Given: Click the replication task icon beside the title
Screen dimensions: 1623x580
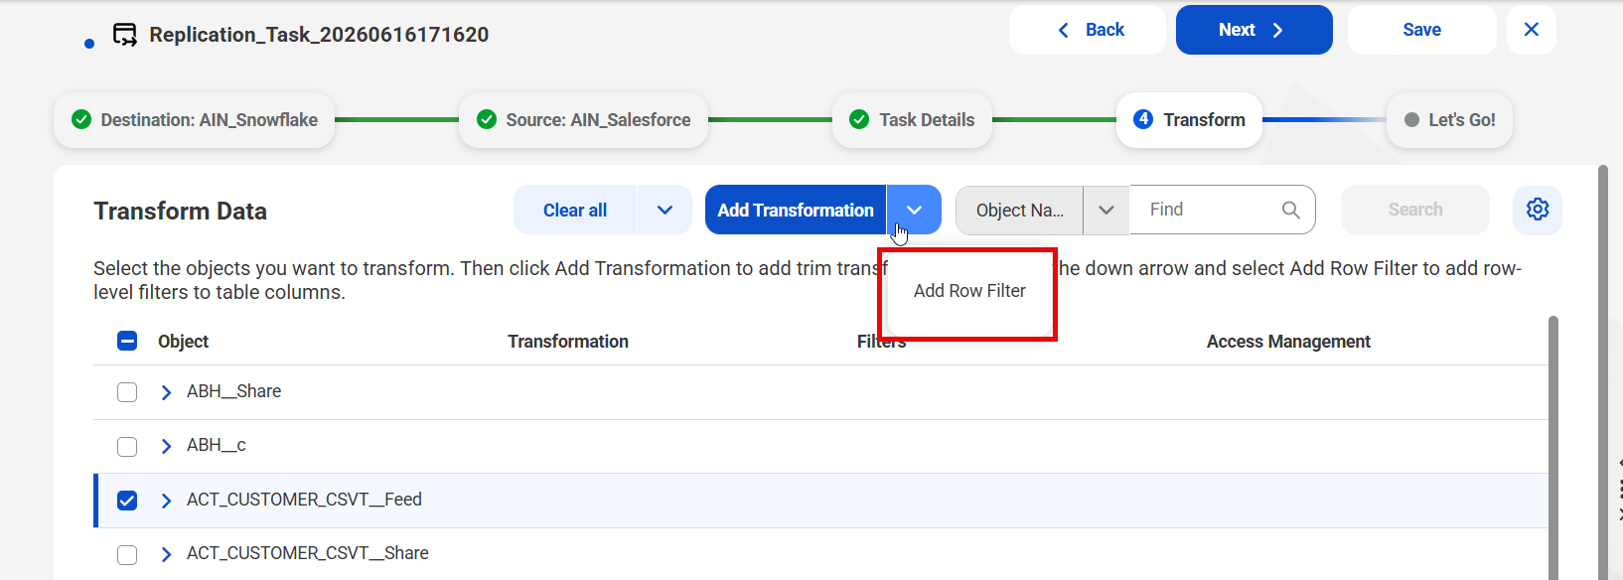Looking at the screenshot, I should tap(124, 35).
